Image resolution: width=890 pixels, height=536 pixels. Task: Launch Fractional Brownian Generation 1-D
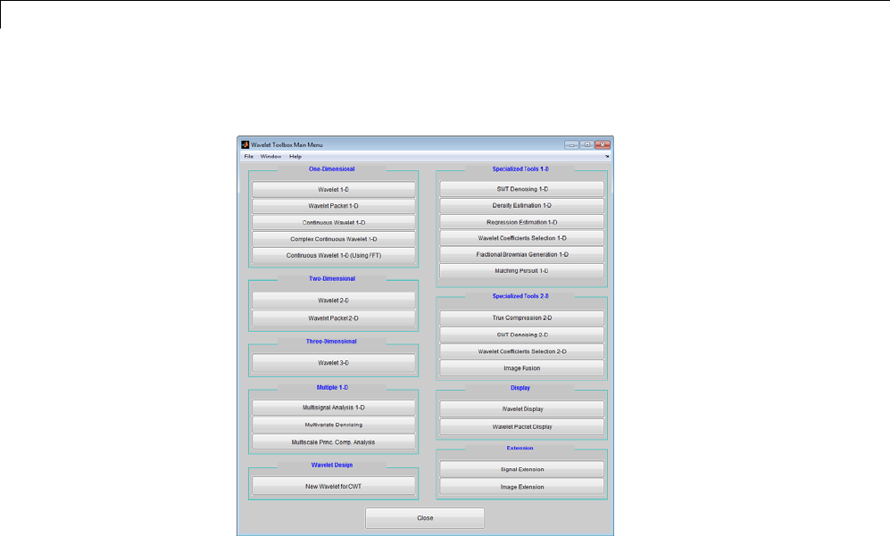pyautogui.click(x=522, y=255)
